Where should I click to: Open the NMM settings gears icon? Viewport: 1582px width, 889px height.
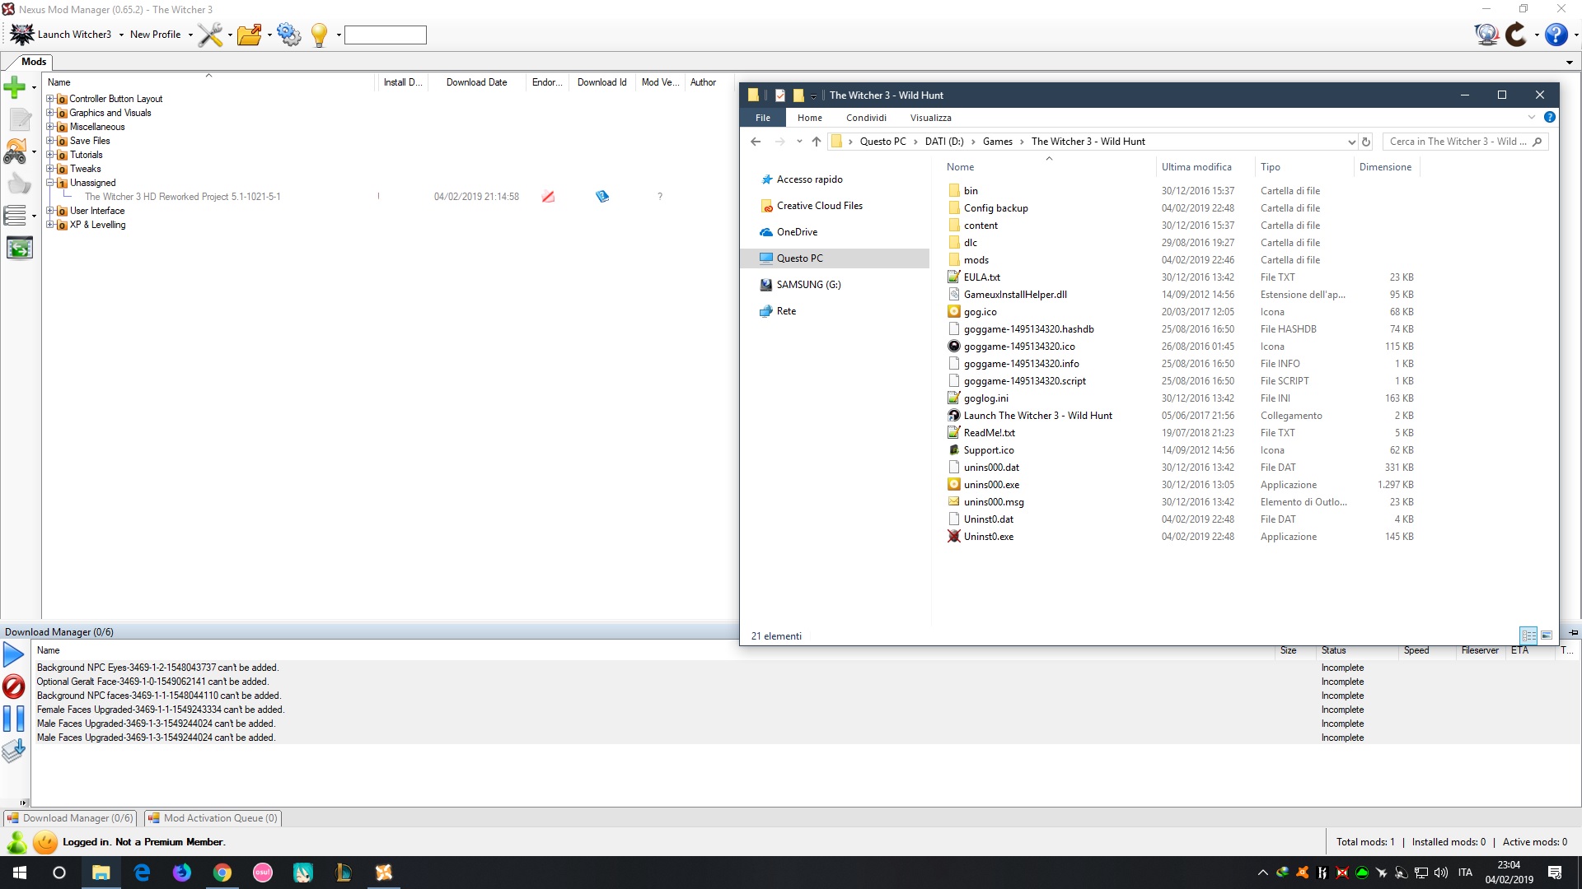pos(289,35)
